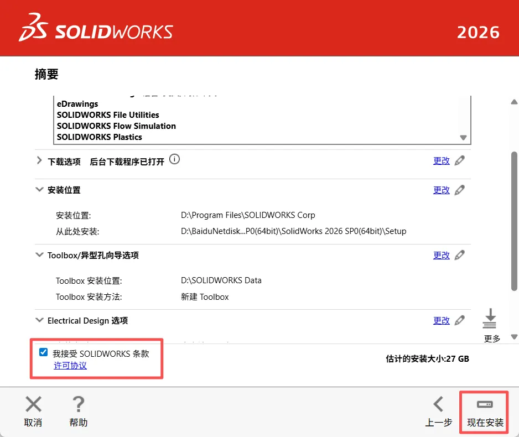The width and height of the screenshot is (519, 437).
Task: Collapse the Toolbox/异型孔向导选项 section chevron
Action: [39, 254]
